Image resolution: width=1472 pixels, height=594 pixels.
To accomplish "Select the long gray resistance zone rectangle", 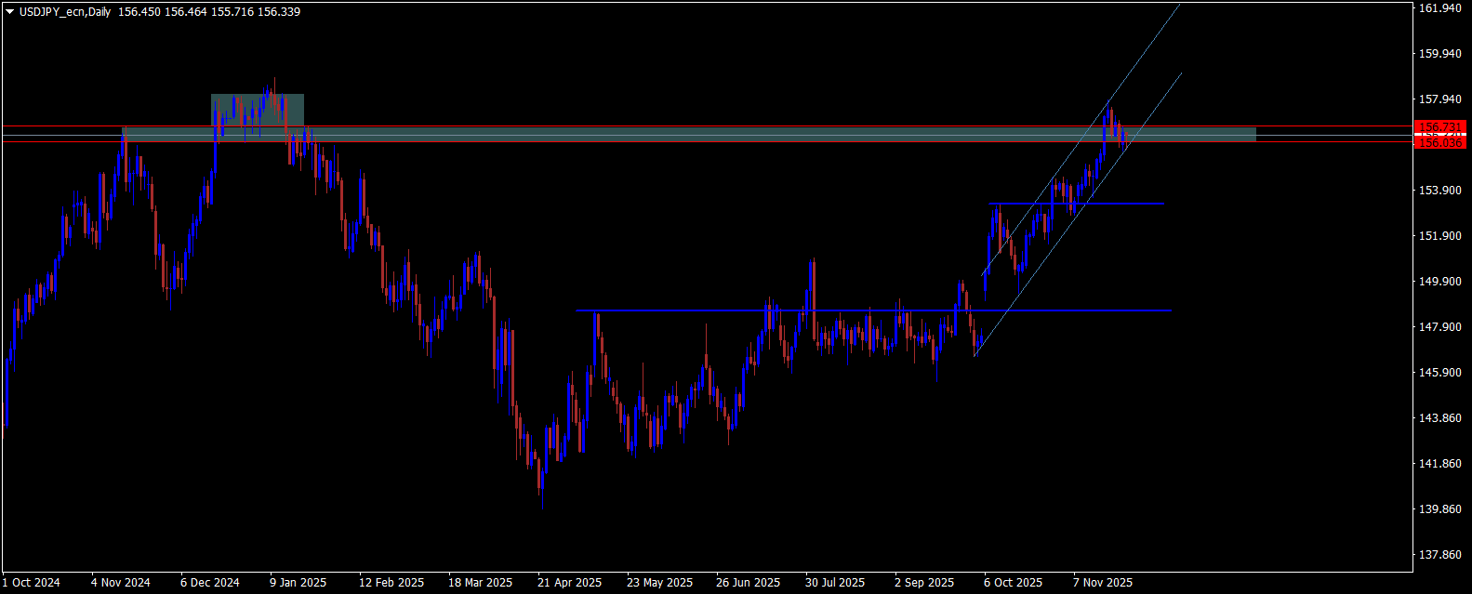I will (689, 134).
